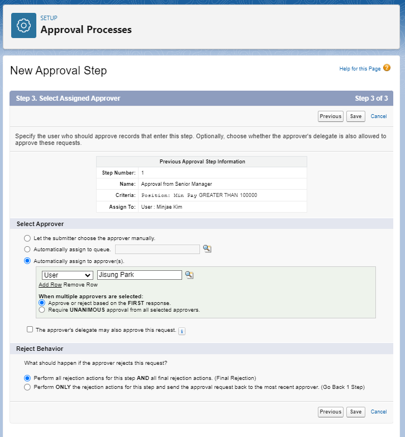Select approve based on FIRST response option
This screenshot has width=405, height=437.
click(42, 303)
